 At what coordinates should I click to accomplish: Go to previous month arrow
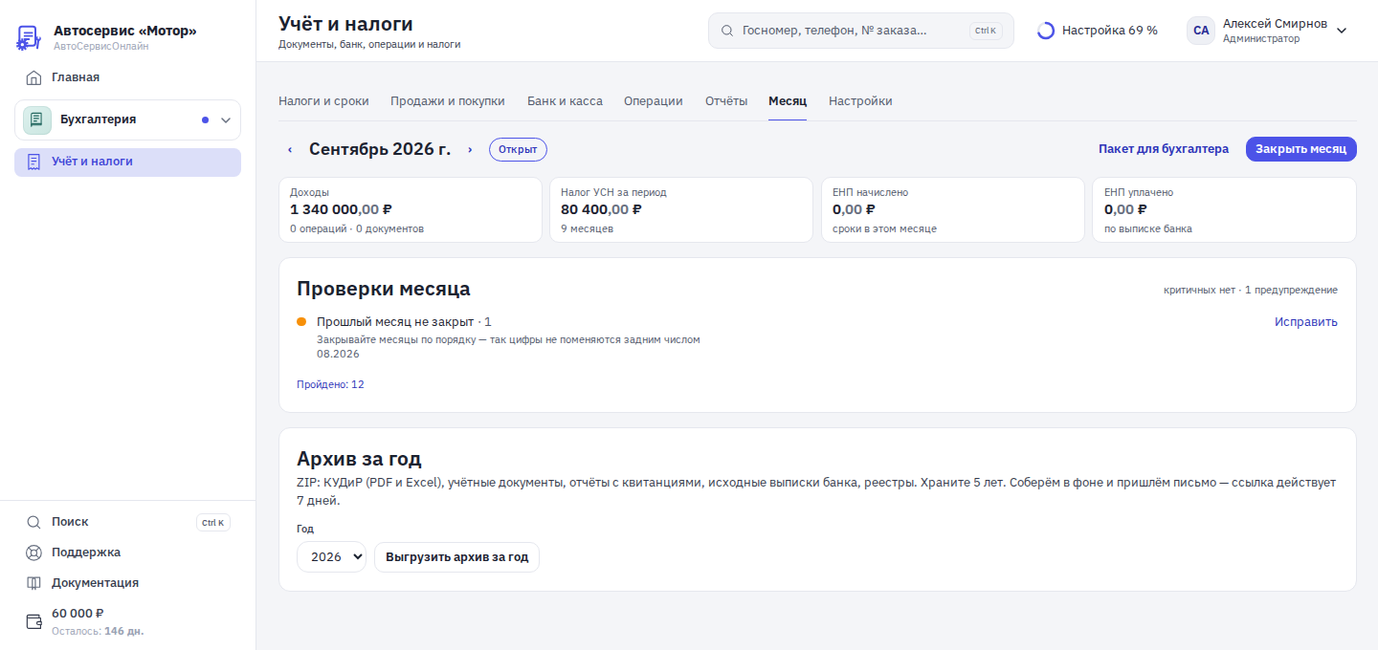tap(290, 150)
